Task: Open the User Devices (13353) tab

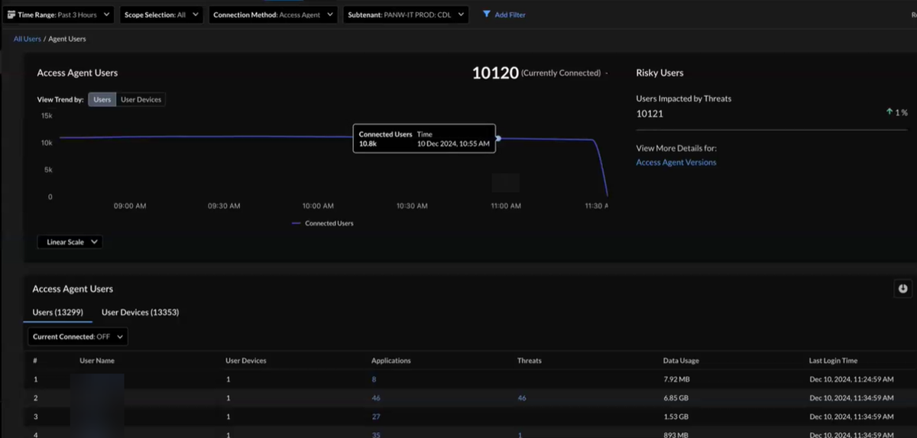Action: coord(140,312)
